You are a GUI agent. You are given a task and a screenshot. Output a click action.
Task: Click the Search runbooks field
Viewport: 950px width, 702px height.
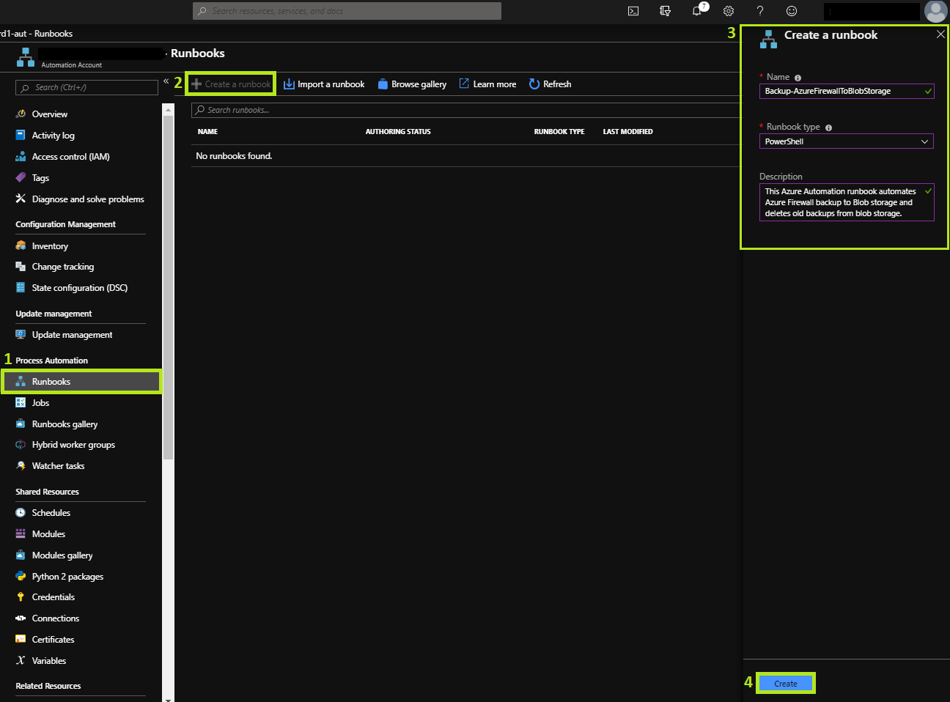[465, 110]
